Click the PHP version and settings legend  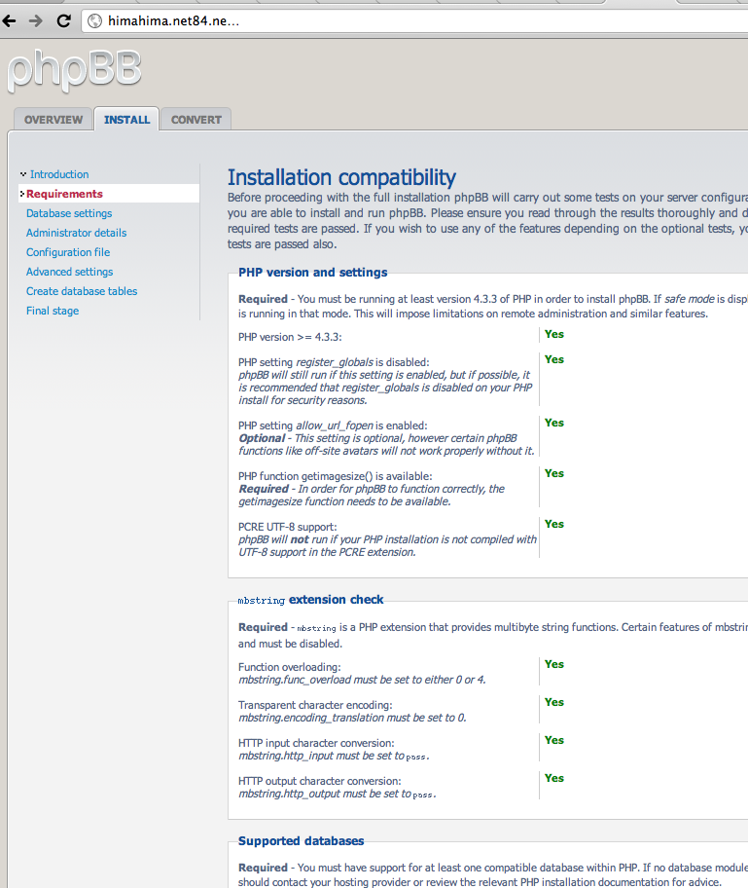tap(312, 273)
